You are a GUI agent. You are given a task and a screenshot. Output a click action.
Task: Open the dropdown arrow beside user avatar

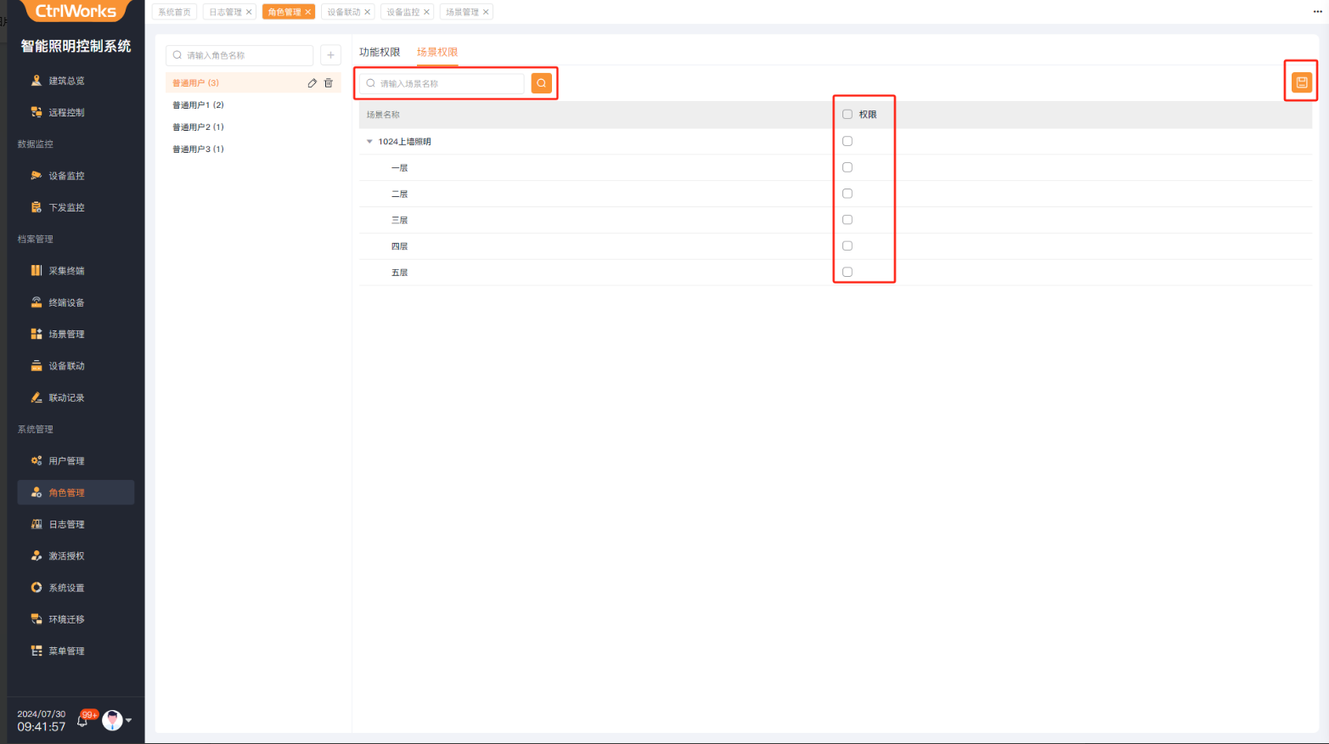click(x=129, y=720)
